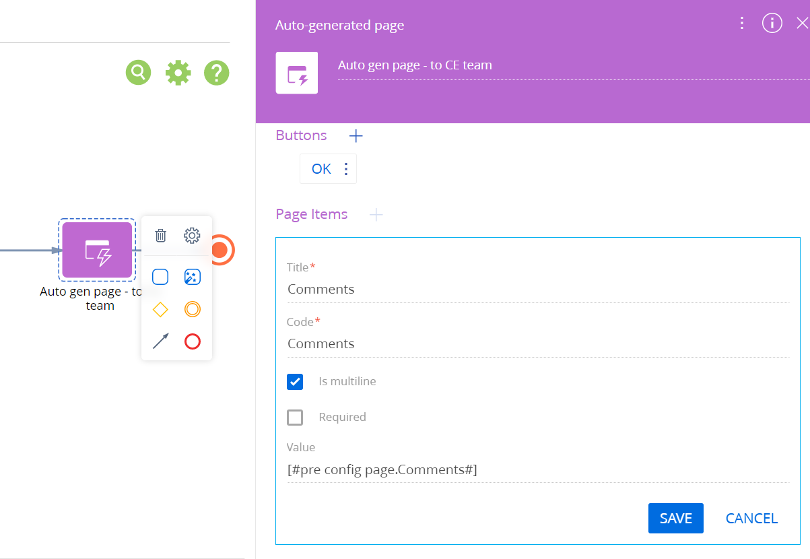Click the green search icon
Screen dimensions: 810x559
coord(139,72)
